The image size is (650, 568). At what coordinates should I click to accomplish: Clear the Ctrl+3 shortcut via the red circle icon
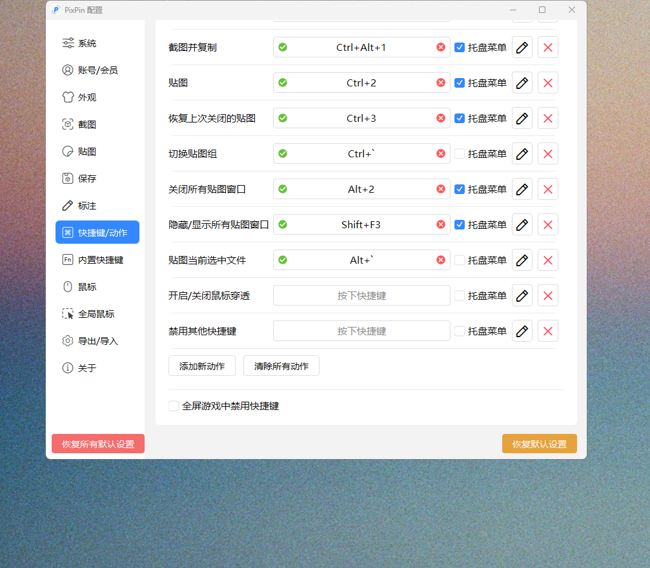[x=441, y=118]
